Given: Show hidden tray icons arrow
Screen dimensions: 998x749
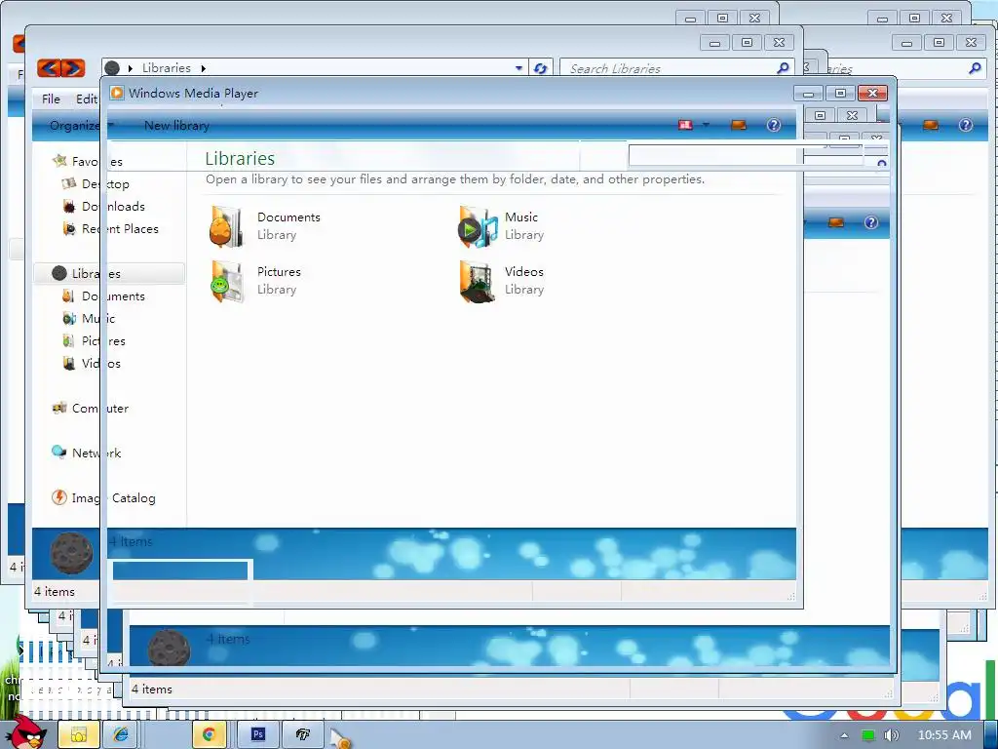Looking at the screenshot, I should coord(844,735).
